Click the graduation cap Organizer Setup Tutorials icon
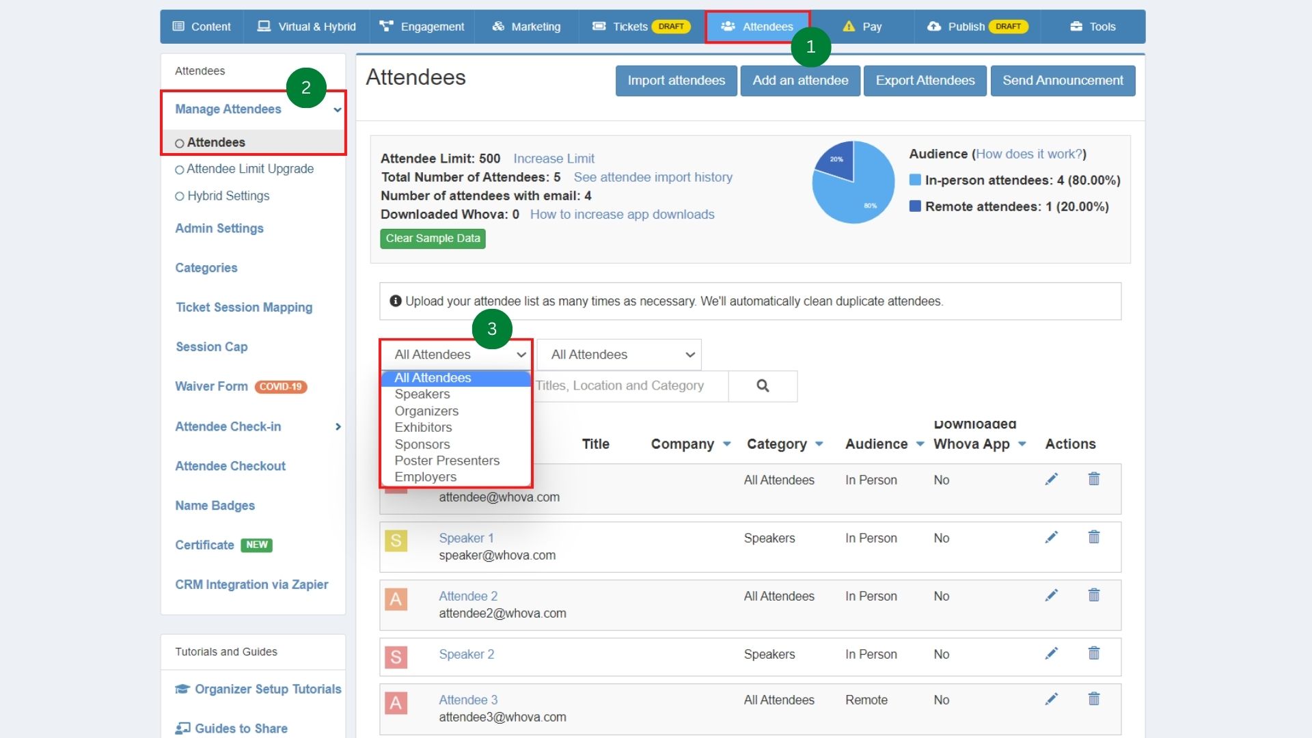The width and height of the screenshot is (1312, 738). pyautogui.click(x=182, y=689)
